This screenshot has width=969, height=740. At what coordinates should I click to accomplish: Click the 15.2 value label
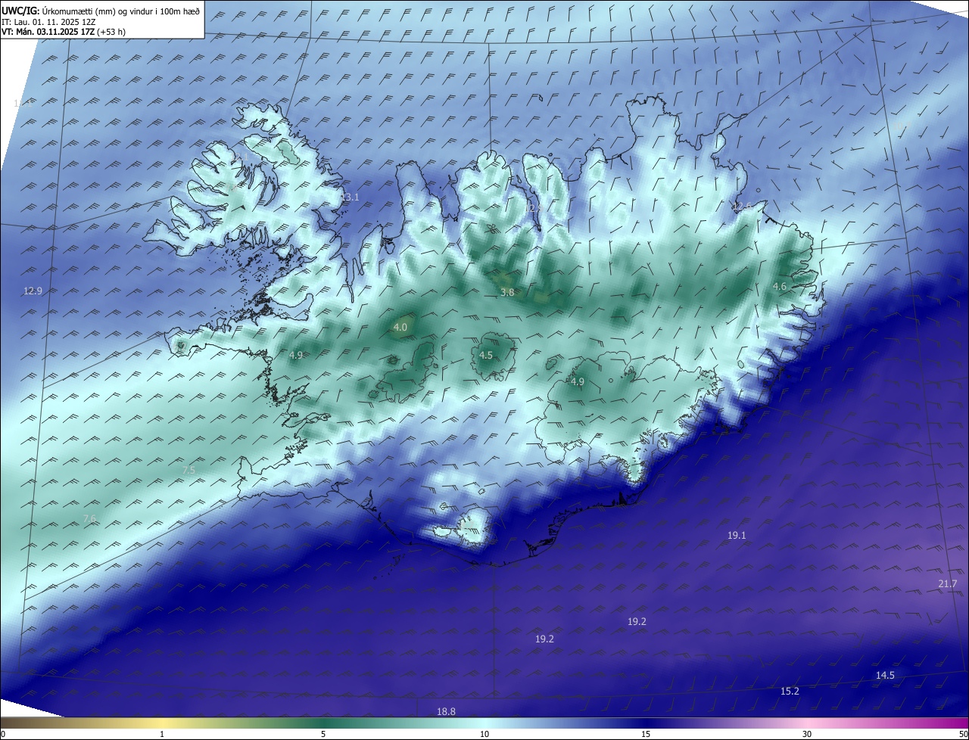[x=790, y=691]
